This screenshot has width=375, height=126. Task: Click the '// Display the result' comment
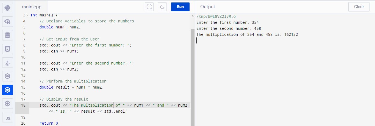coord(64,99)
